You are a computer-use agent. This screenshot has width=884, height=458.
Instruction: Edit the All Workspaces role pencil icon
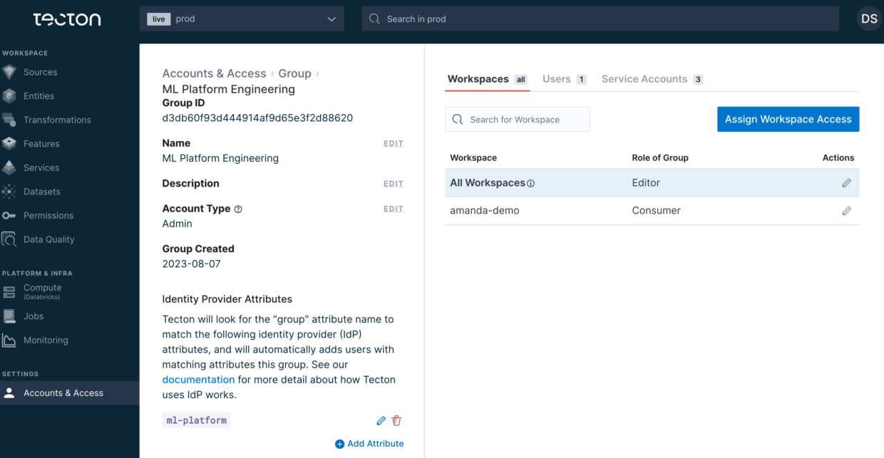click(846, 183)
